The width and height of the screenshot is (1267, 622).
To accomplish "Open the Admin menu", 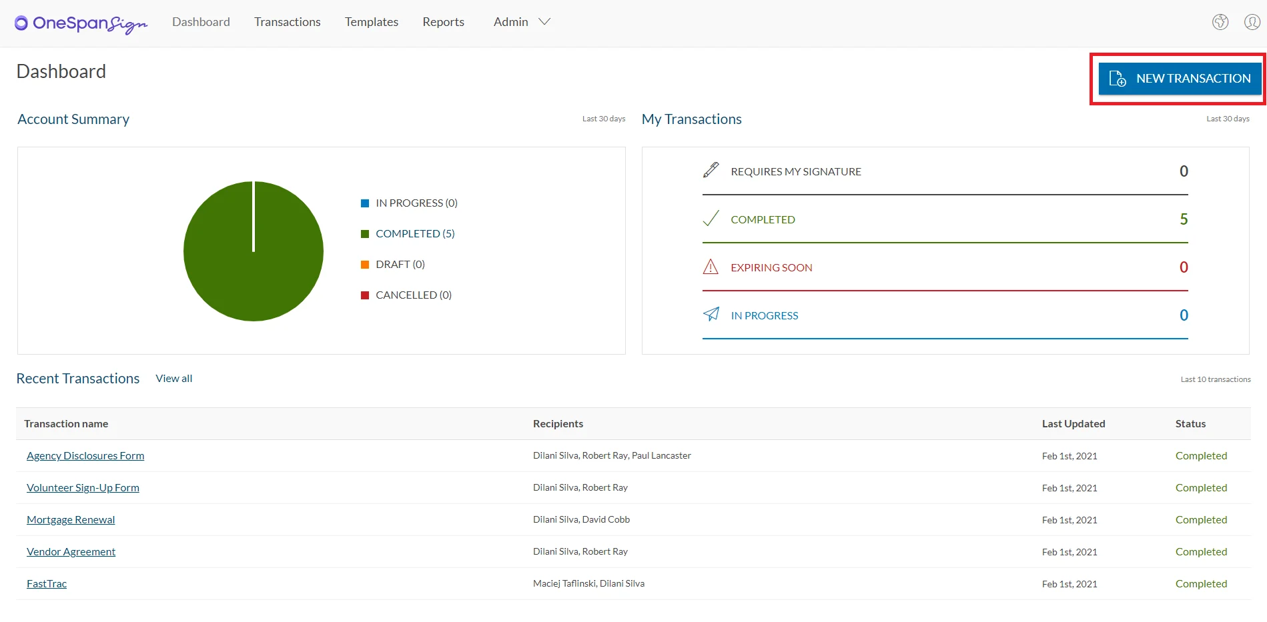I will [x=522, y=22].
